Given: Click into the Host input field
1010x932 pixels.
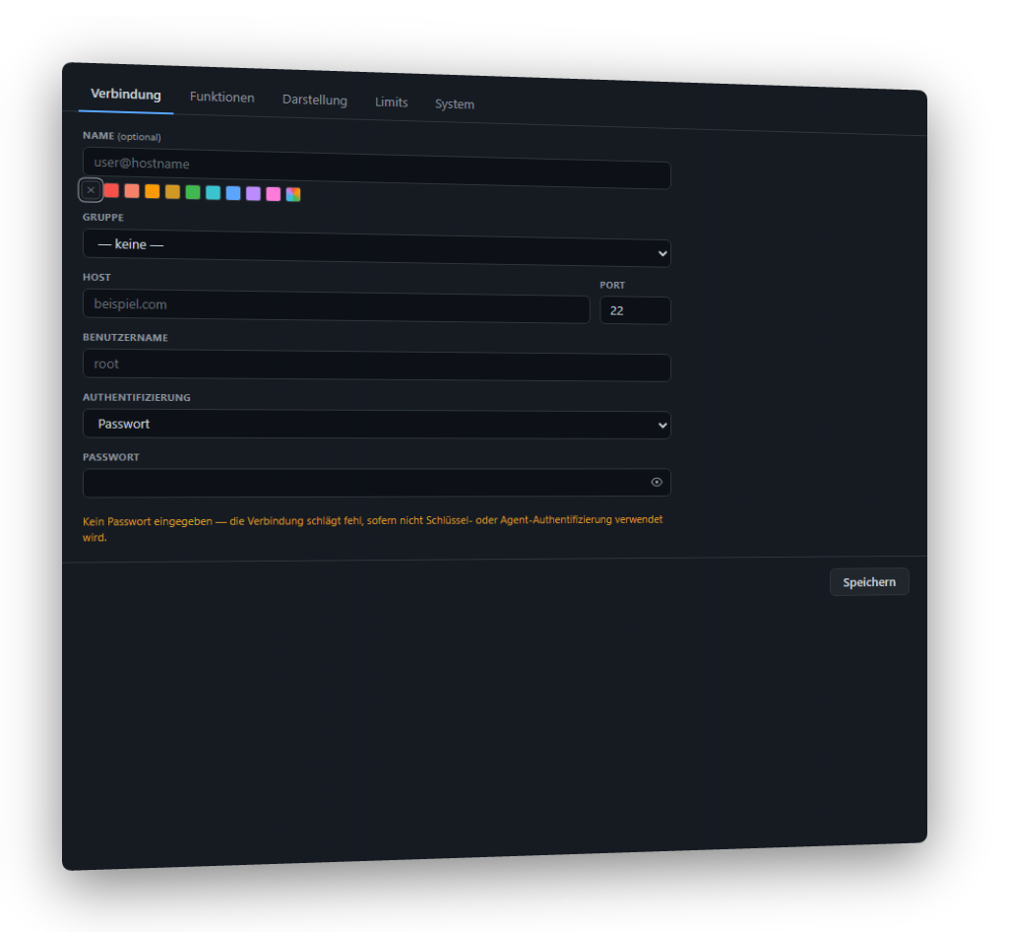Looking at the screenshot, I should (x=337, y=306).
